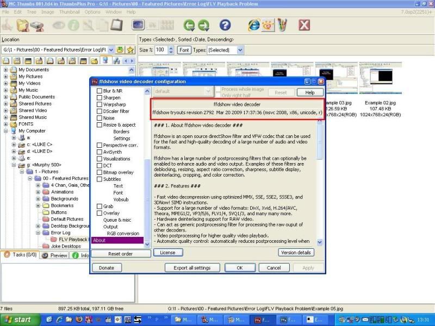
Task: Enable the Sharpen filter checkbox
Action: [100, 98]
